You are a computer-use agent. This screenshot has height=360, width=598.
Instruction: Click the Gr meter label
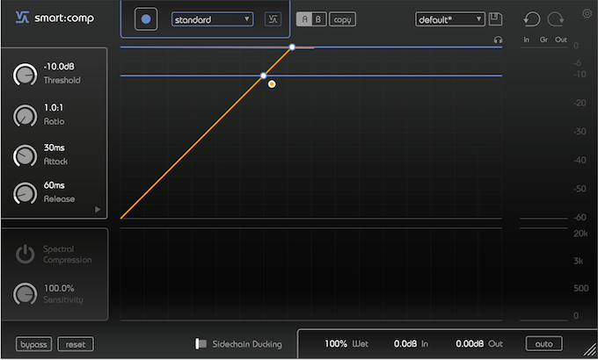(x=543, y=40)
